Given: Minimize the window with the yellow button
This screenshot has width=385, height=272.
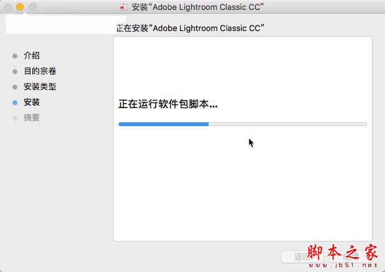Looking at the screenshot, I should 20,7.
